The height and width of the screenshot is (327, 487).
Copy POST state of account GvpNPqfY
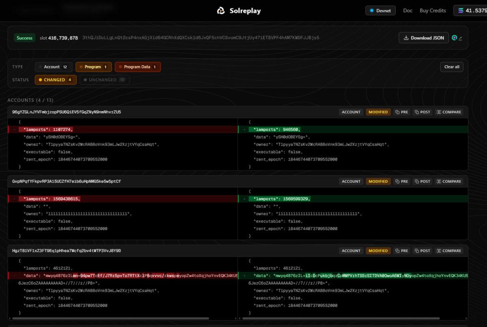click(422, 181)
